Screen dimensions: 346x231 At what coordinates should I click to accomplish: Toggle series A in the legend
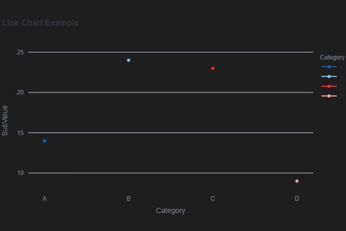(332, 67)
